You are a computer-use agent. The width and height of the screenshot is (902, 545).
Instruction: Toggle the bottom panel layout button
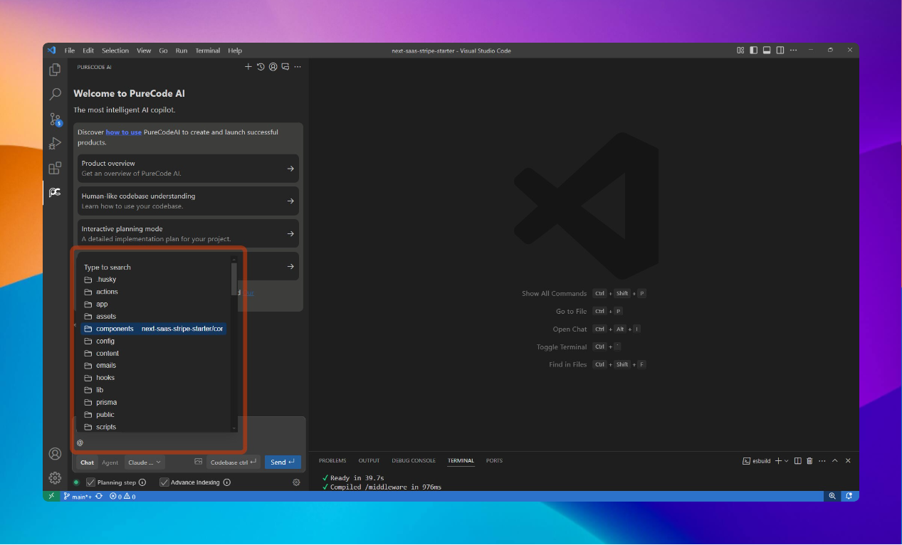(x=767, y=51)
